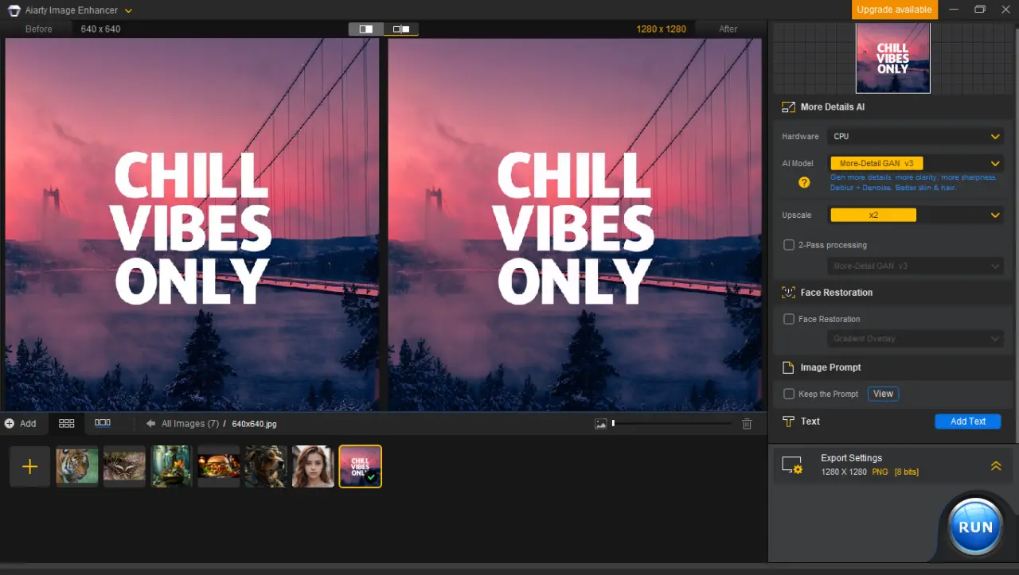Adjust the thumbnail size slider
The image size is (1019, 575).
[672, 424]
